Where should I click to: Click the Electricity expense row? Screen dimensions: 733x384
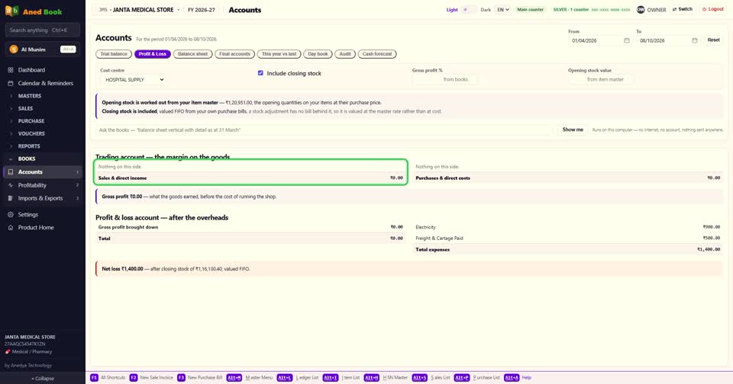[x=568, y=227]
